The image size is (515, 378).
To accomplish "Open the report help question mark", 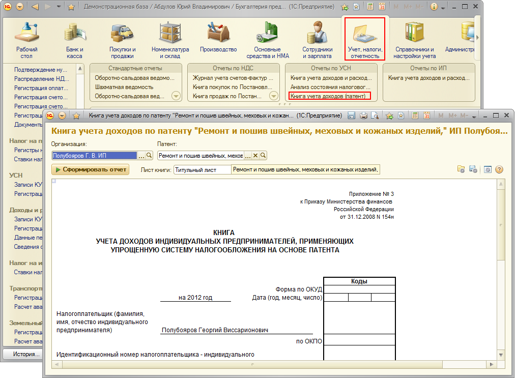I will click(499, 169).
